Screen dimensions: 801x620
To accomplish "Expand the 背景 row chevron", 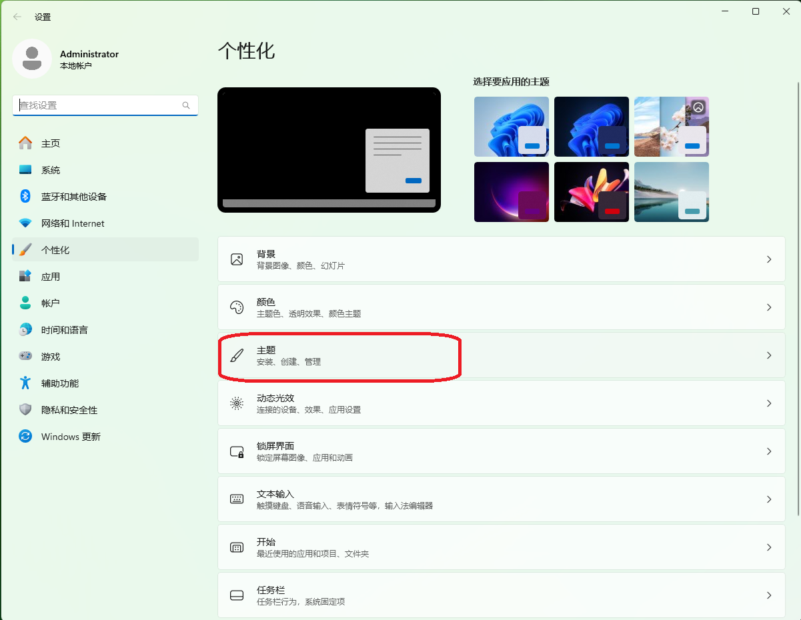I will [769, 259].
